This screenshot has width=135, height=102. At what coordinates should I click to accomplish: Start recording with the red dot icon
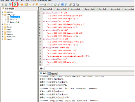[10, 5]
